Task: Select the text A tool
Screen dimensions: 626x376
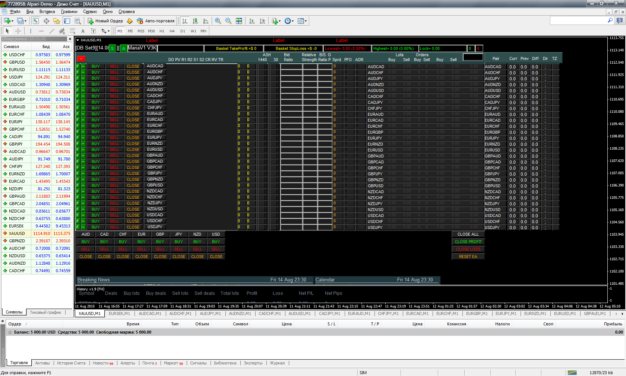Action: point(83,31)
